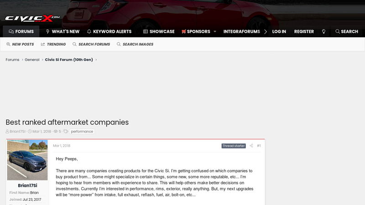Click the CivicX.com logo
Image resolution: width=365 pixels, height=205 pixels.
32,18
